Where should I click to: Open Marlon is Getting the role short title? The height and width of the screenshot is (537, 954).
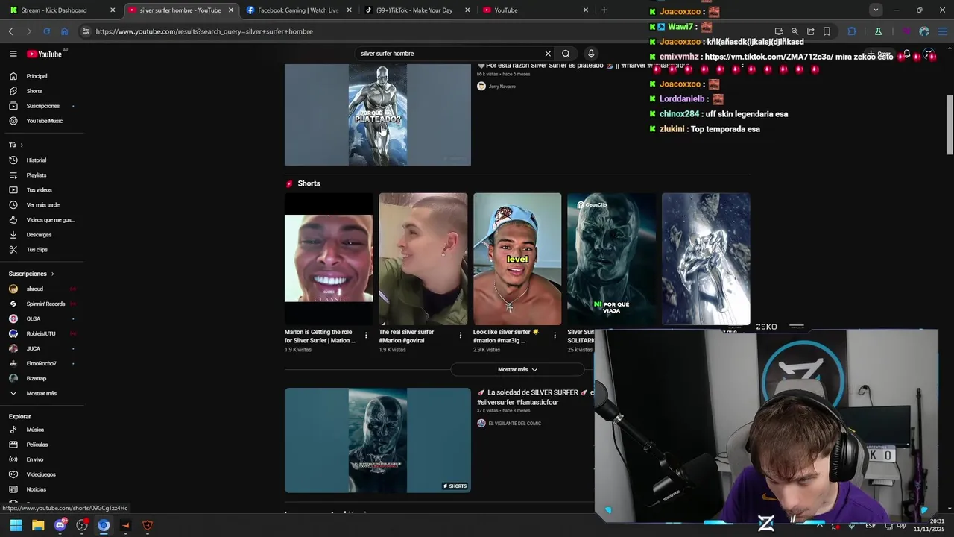(x=320, y=336)
